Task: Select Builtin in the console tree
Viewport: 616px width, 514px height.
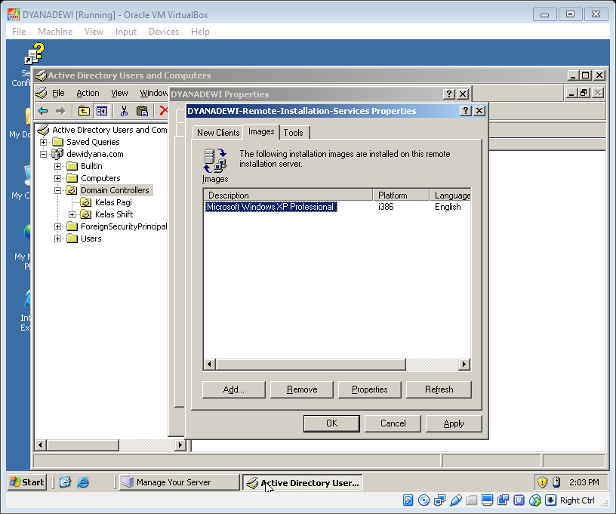Action: pyautogui.click(x=91, y=166)
